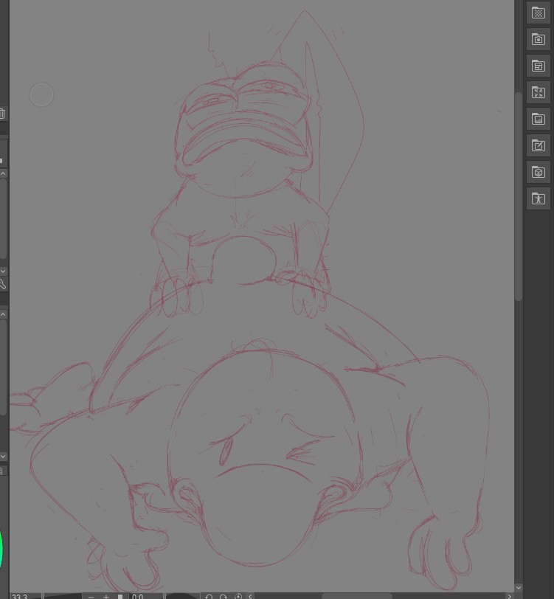
Task: Open the pencil-edit material folder
Action: [539, 145]
